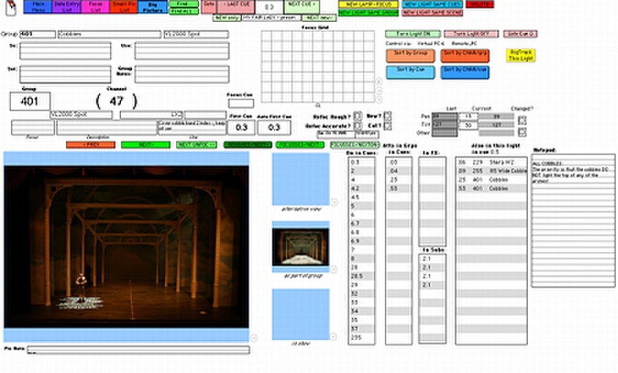This screenshot has height=373, width=618.
Task: Click the Focus Cue input field
Action: [x=241, y=103]
